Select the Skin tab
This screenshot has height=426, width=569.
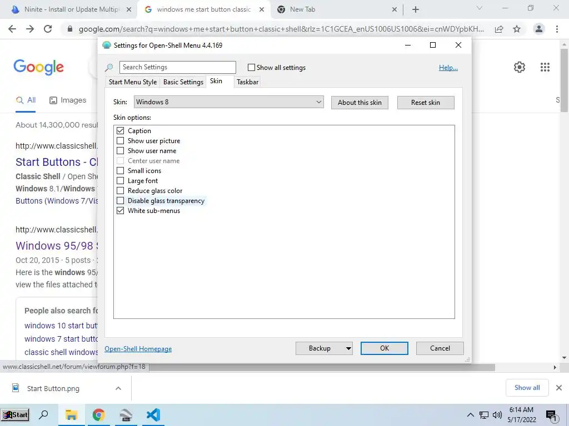(216, 81)
